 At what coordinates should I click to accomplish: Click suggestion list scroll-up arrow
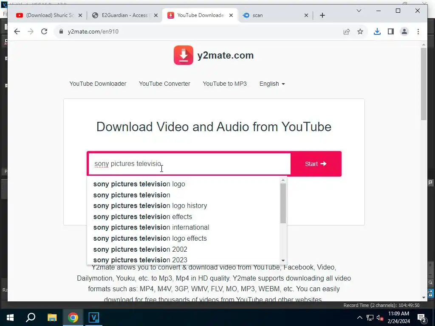[x=283, y=180]
